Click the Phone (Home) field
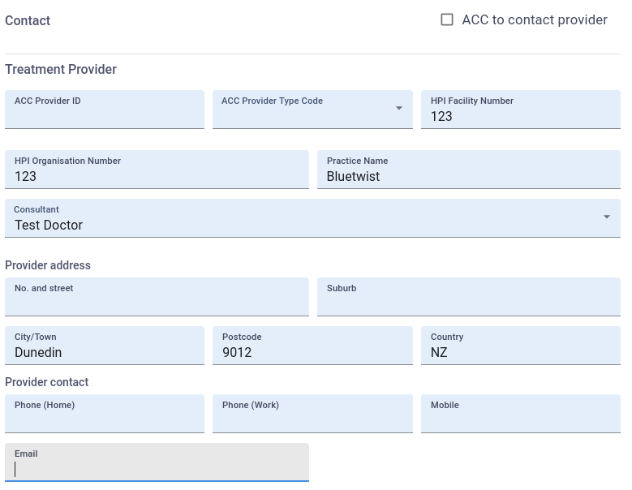The width and height of the screenshot is (632, 490). pos(104,415)
